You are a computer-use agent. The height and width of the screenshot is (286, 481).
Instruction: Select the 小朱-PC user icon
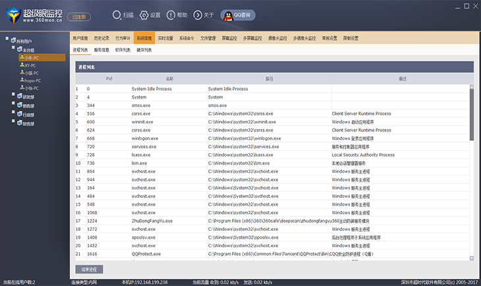[x=22, y=57]
